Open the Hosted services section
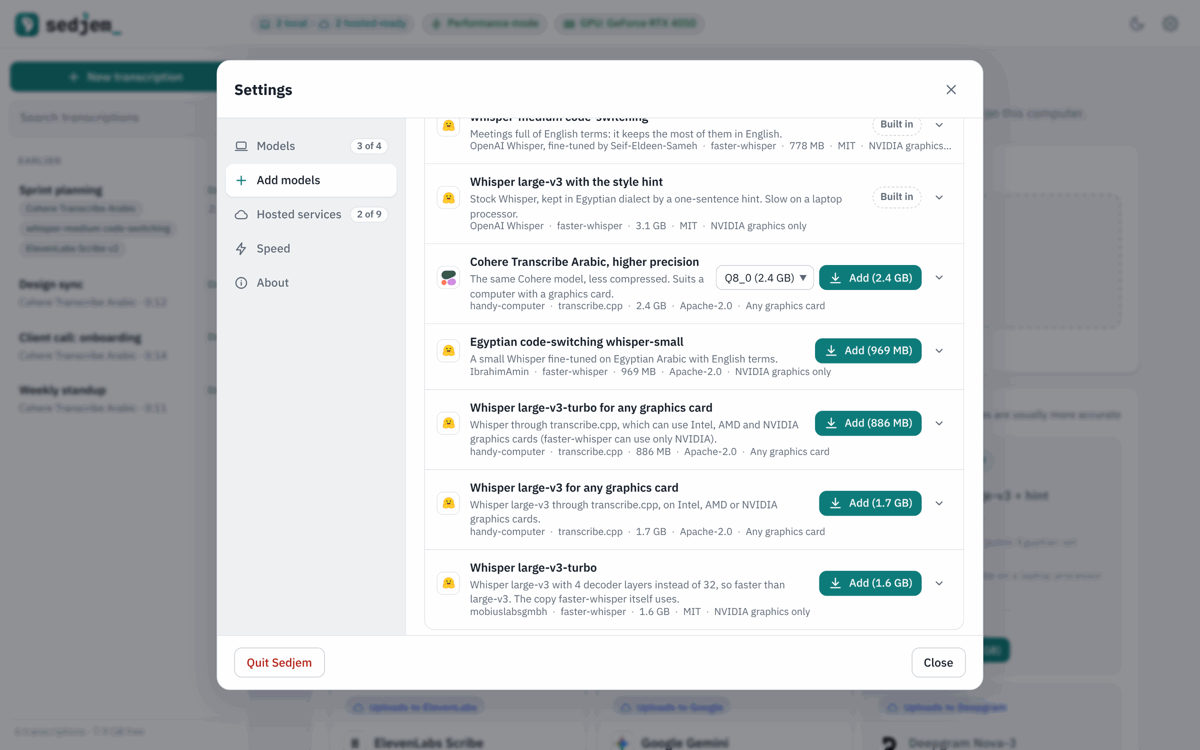 (x=311, y=214)
